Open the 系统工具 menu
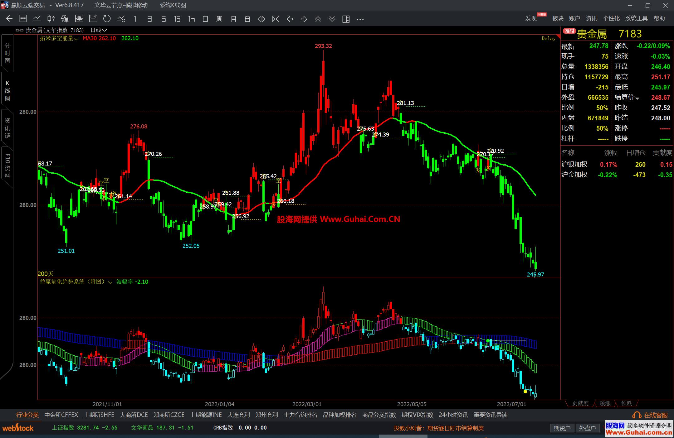Viewport: 674px width, 438px height. click(636, 18)
